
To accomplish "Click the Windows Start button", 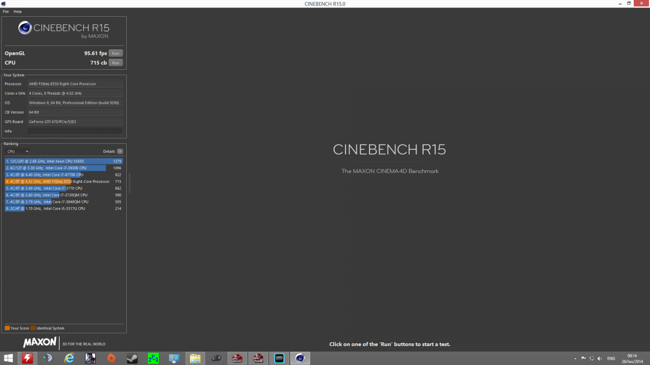I will point(8,358).
